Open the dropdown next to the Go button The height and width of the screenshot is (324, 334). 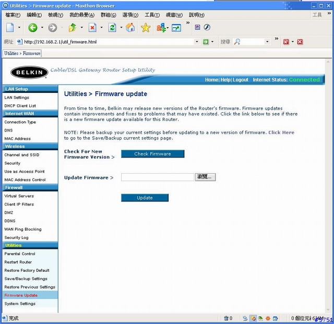pos(212,42)
